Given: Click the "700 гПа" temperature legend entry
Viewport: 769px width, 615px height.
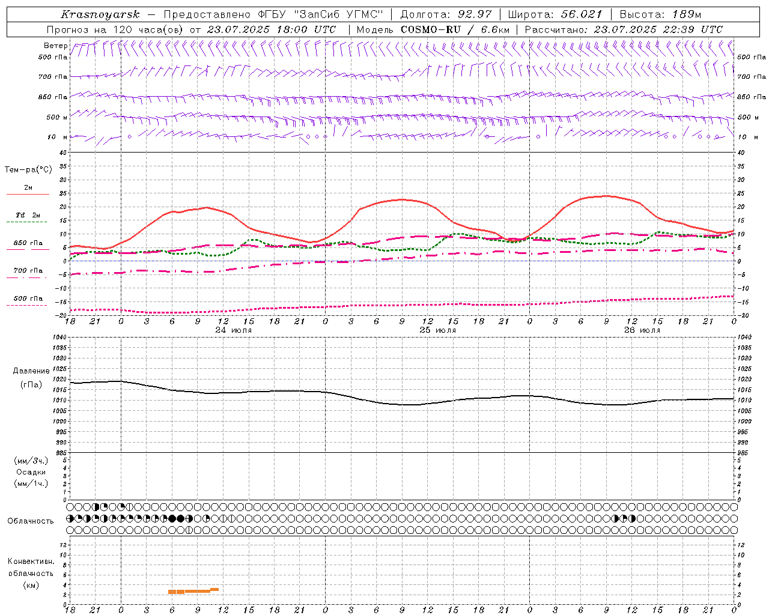Looking at the screenshot, I should (28, 271).
